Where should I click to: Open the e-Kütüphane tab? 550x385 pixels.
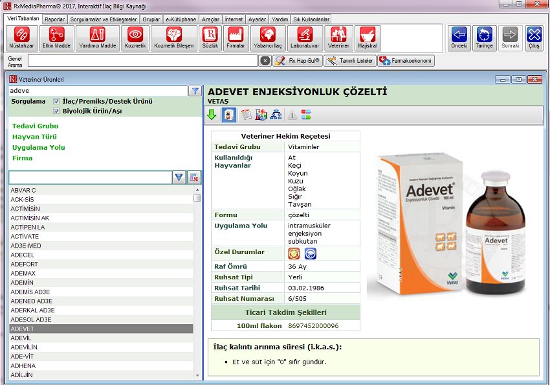[181, 19]
